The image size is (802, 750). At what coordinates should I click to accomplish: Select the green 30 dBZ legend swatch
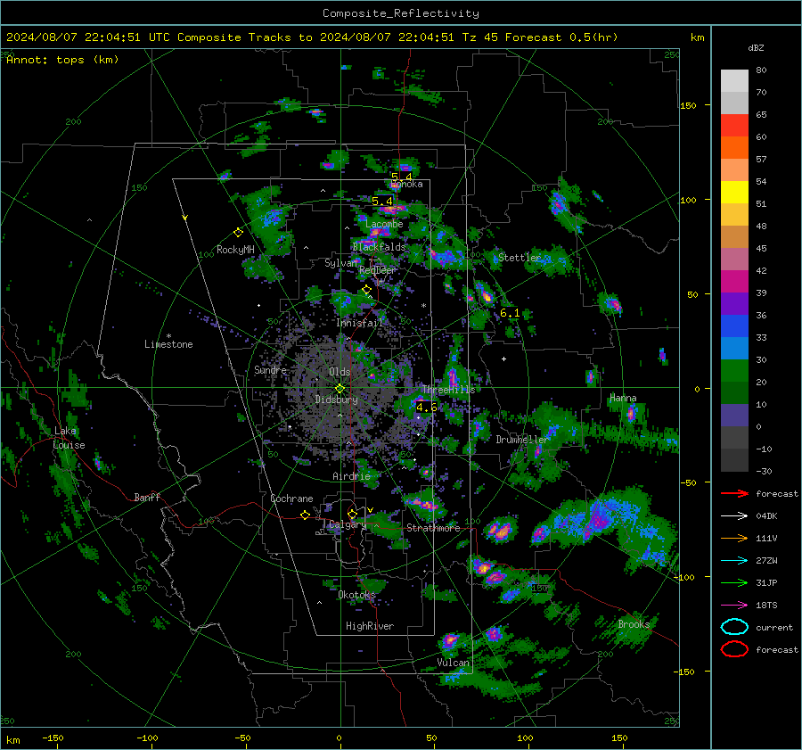tap(734, 370)
